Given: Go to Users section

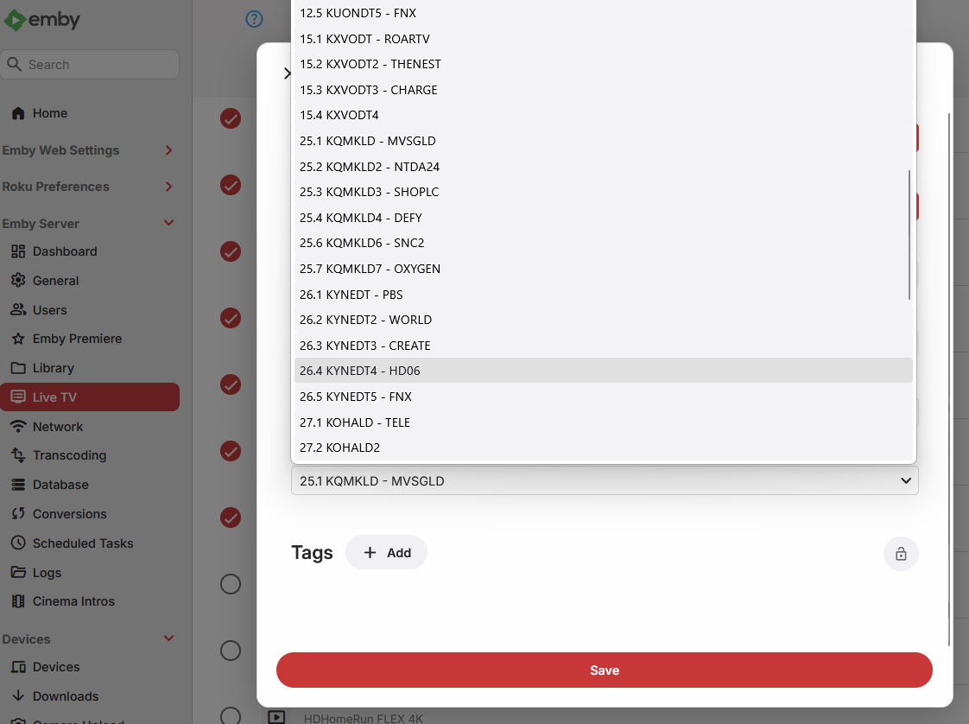Looking at the screenshot, I should click(x=90, y=310).
